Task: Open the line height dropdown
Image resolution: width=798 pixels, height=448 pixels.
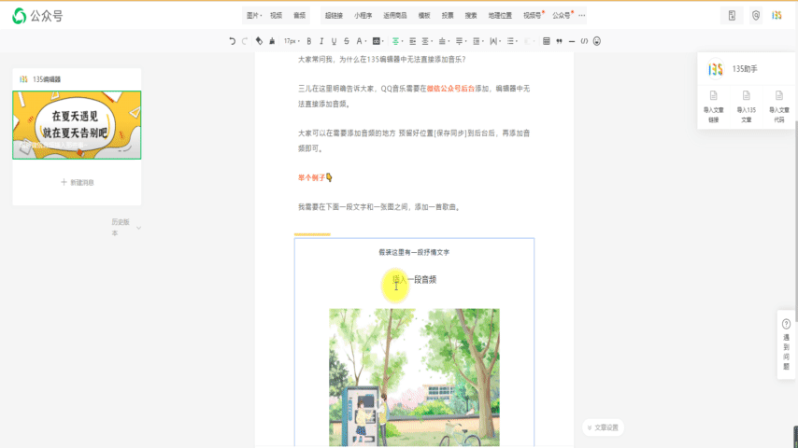Action: [x=477, y=41]
